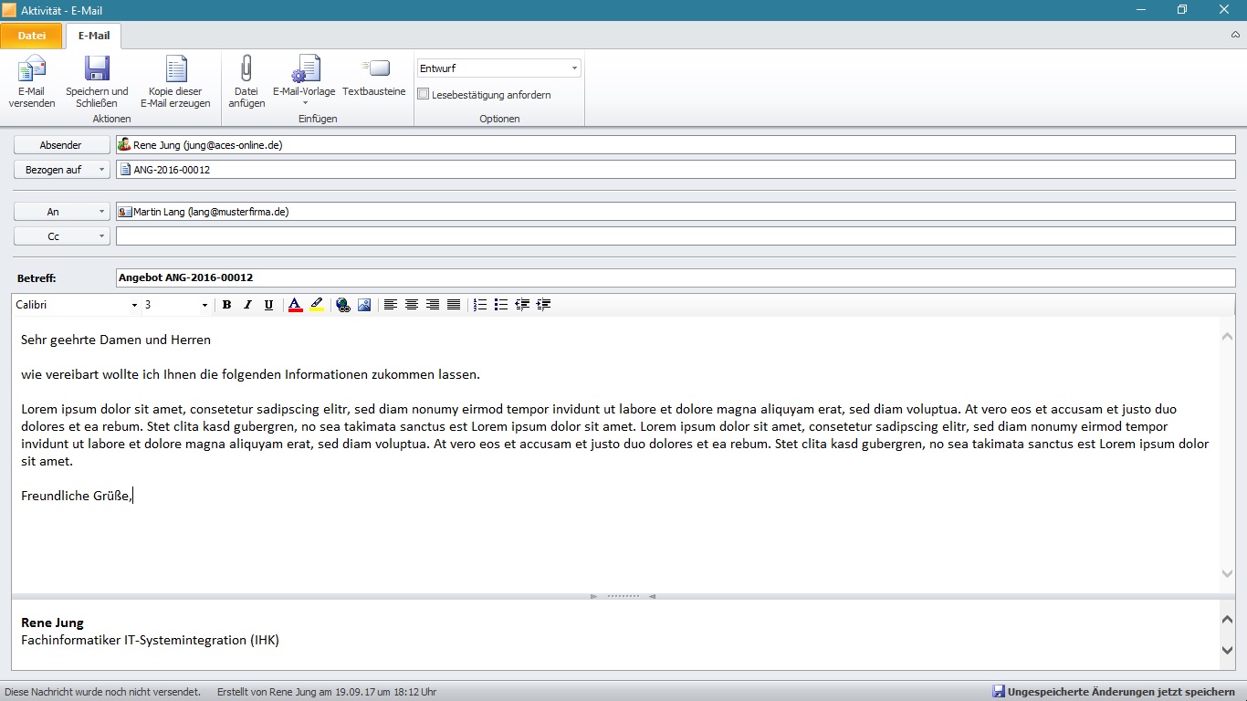The width and height of the screenshot is (1247, 701).
Task: Click Ungespeicherte Änderungen jetzt speichern link
Action: point(1120,692)
